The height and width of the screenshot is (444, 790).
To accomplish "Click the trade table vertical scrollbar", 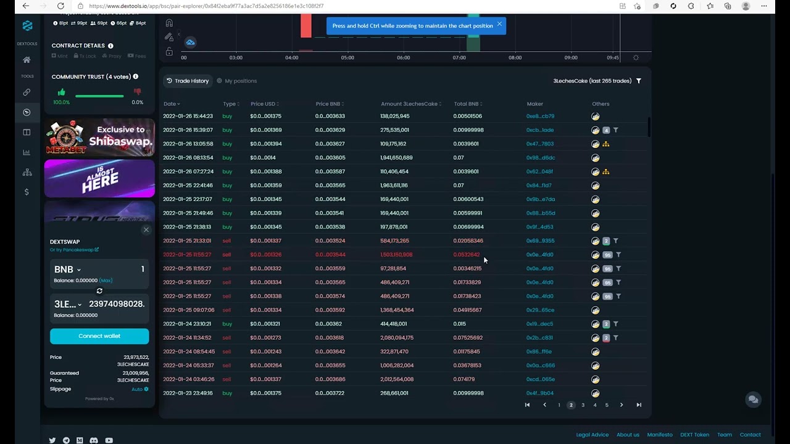I will point(649,126).
